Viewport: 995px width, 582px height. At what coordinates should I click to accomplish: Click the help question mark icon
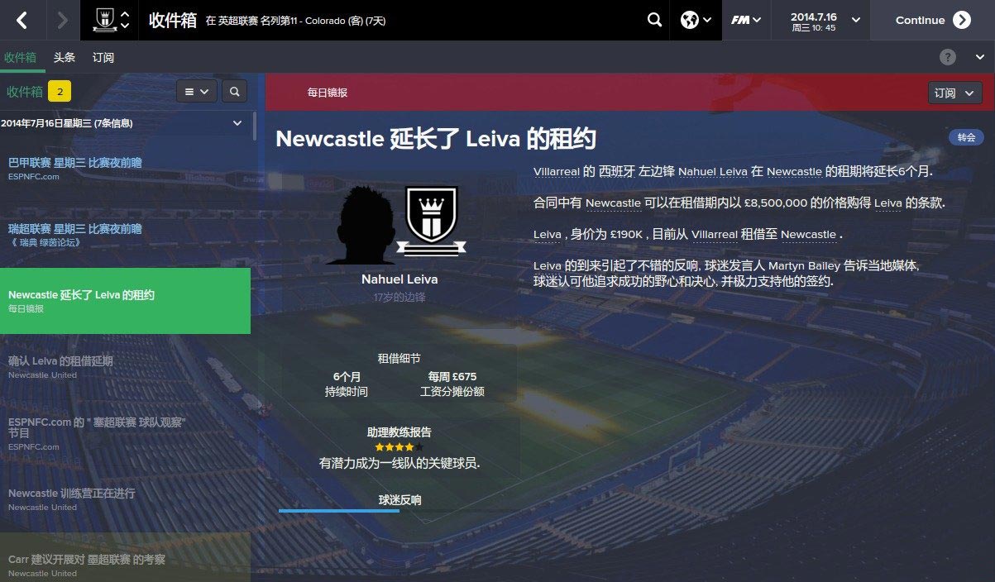tap(948, 57)
